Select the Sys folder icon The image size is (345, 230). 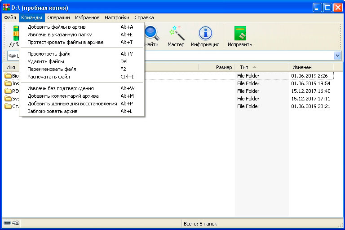pyautogui.click(x=8, y=99)
